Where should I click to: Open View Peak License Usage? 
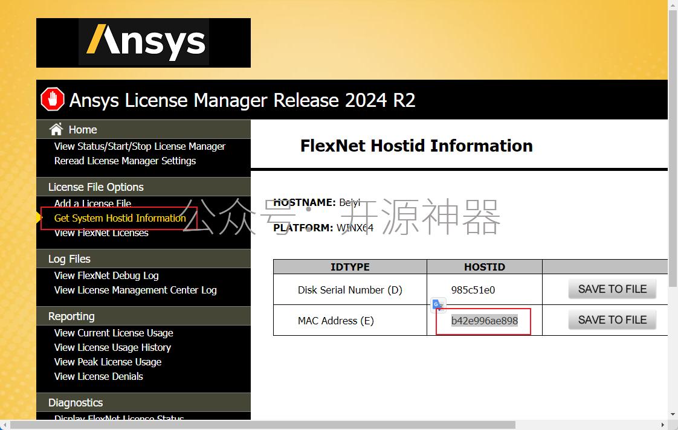(108, 362)
